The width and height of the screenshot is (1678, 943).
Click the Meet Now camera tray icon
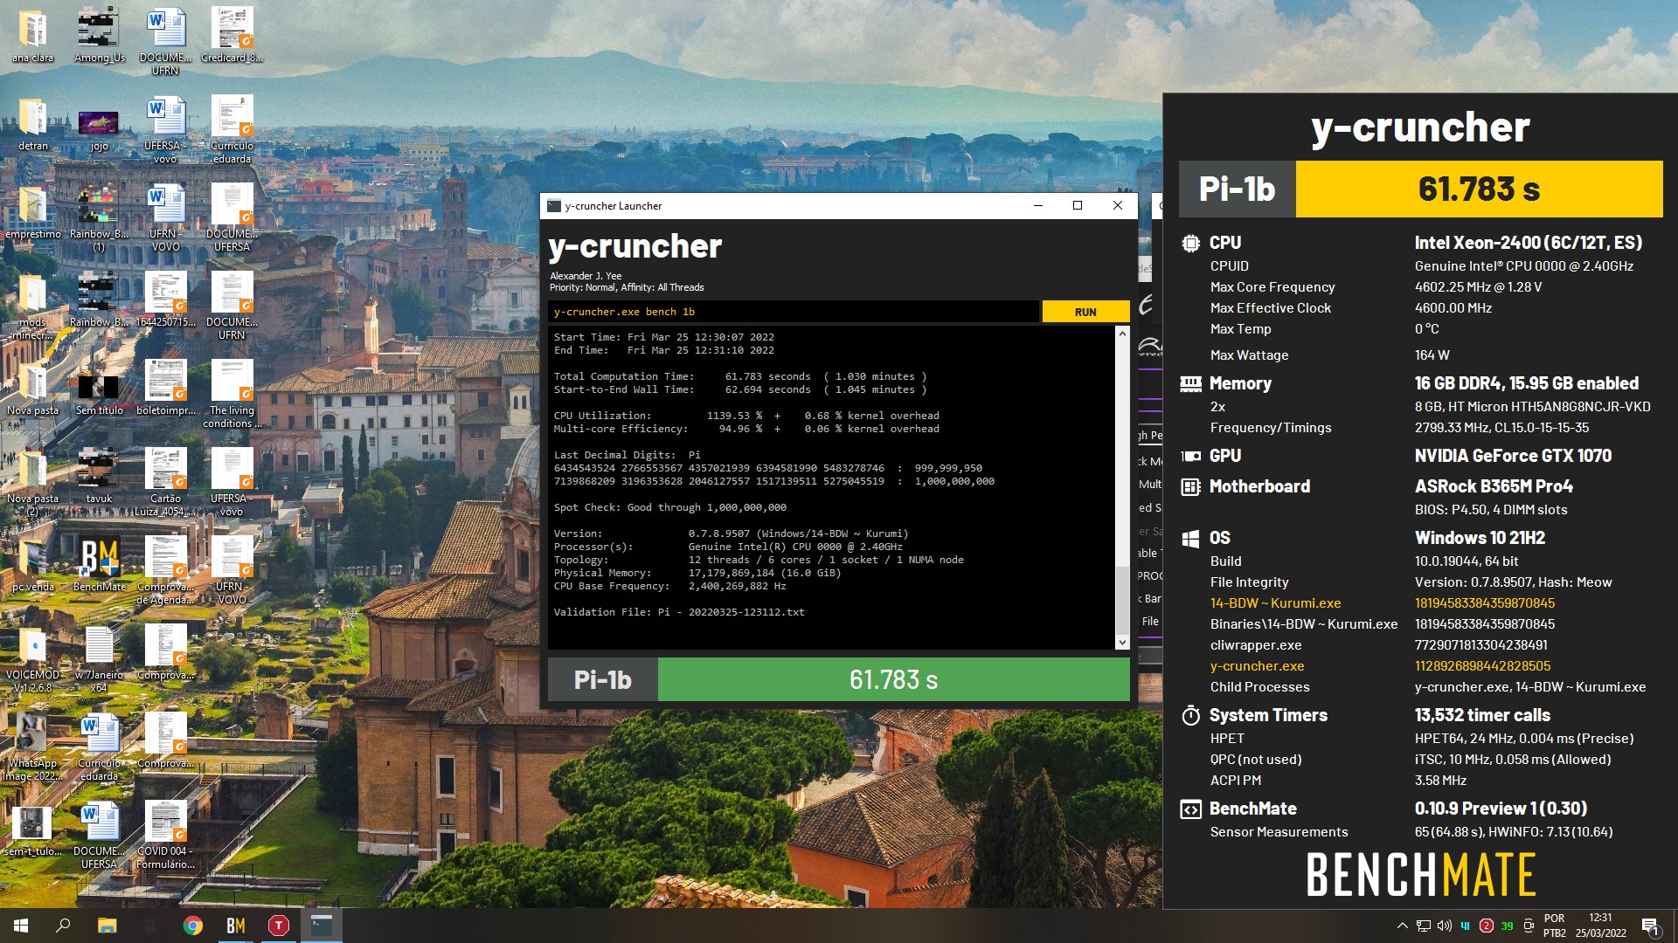tap(1529, 926)
